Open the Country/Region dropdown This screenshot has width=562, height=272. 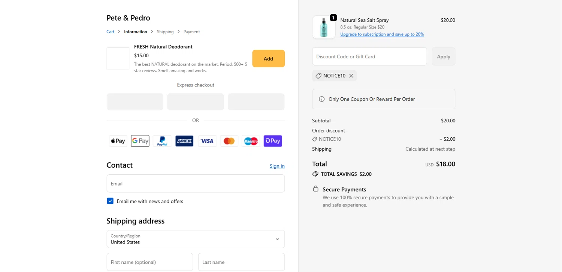196,239
